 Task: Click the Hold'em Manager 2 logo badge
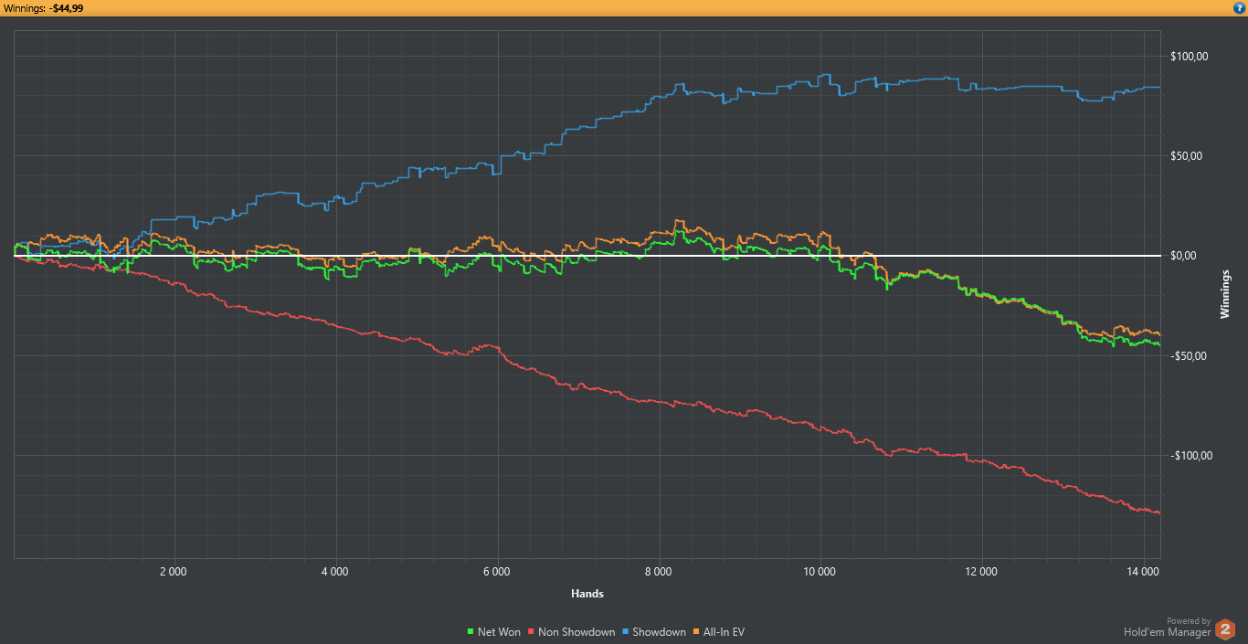click(x=1225, y=629)
